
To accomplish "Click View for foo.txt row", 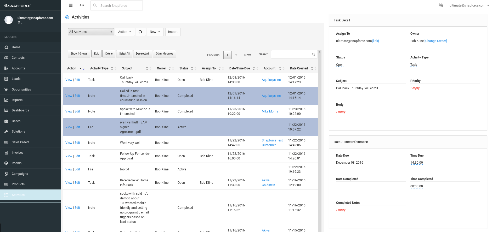I will pos(69,169).
